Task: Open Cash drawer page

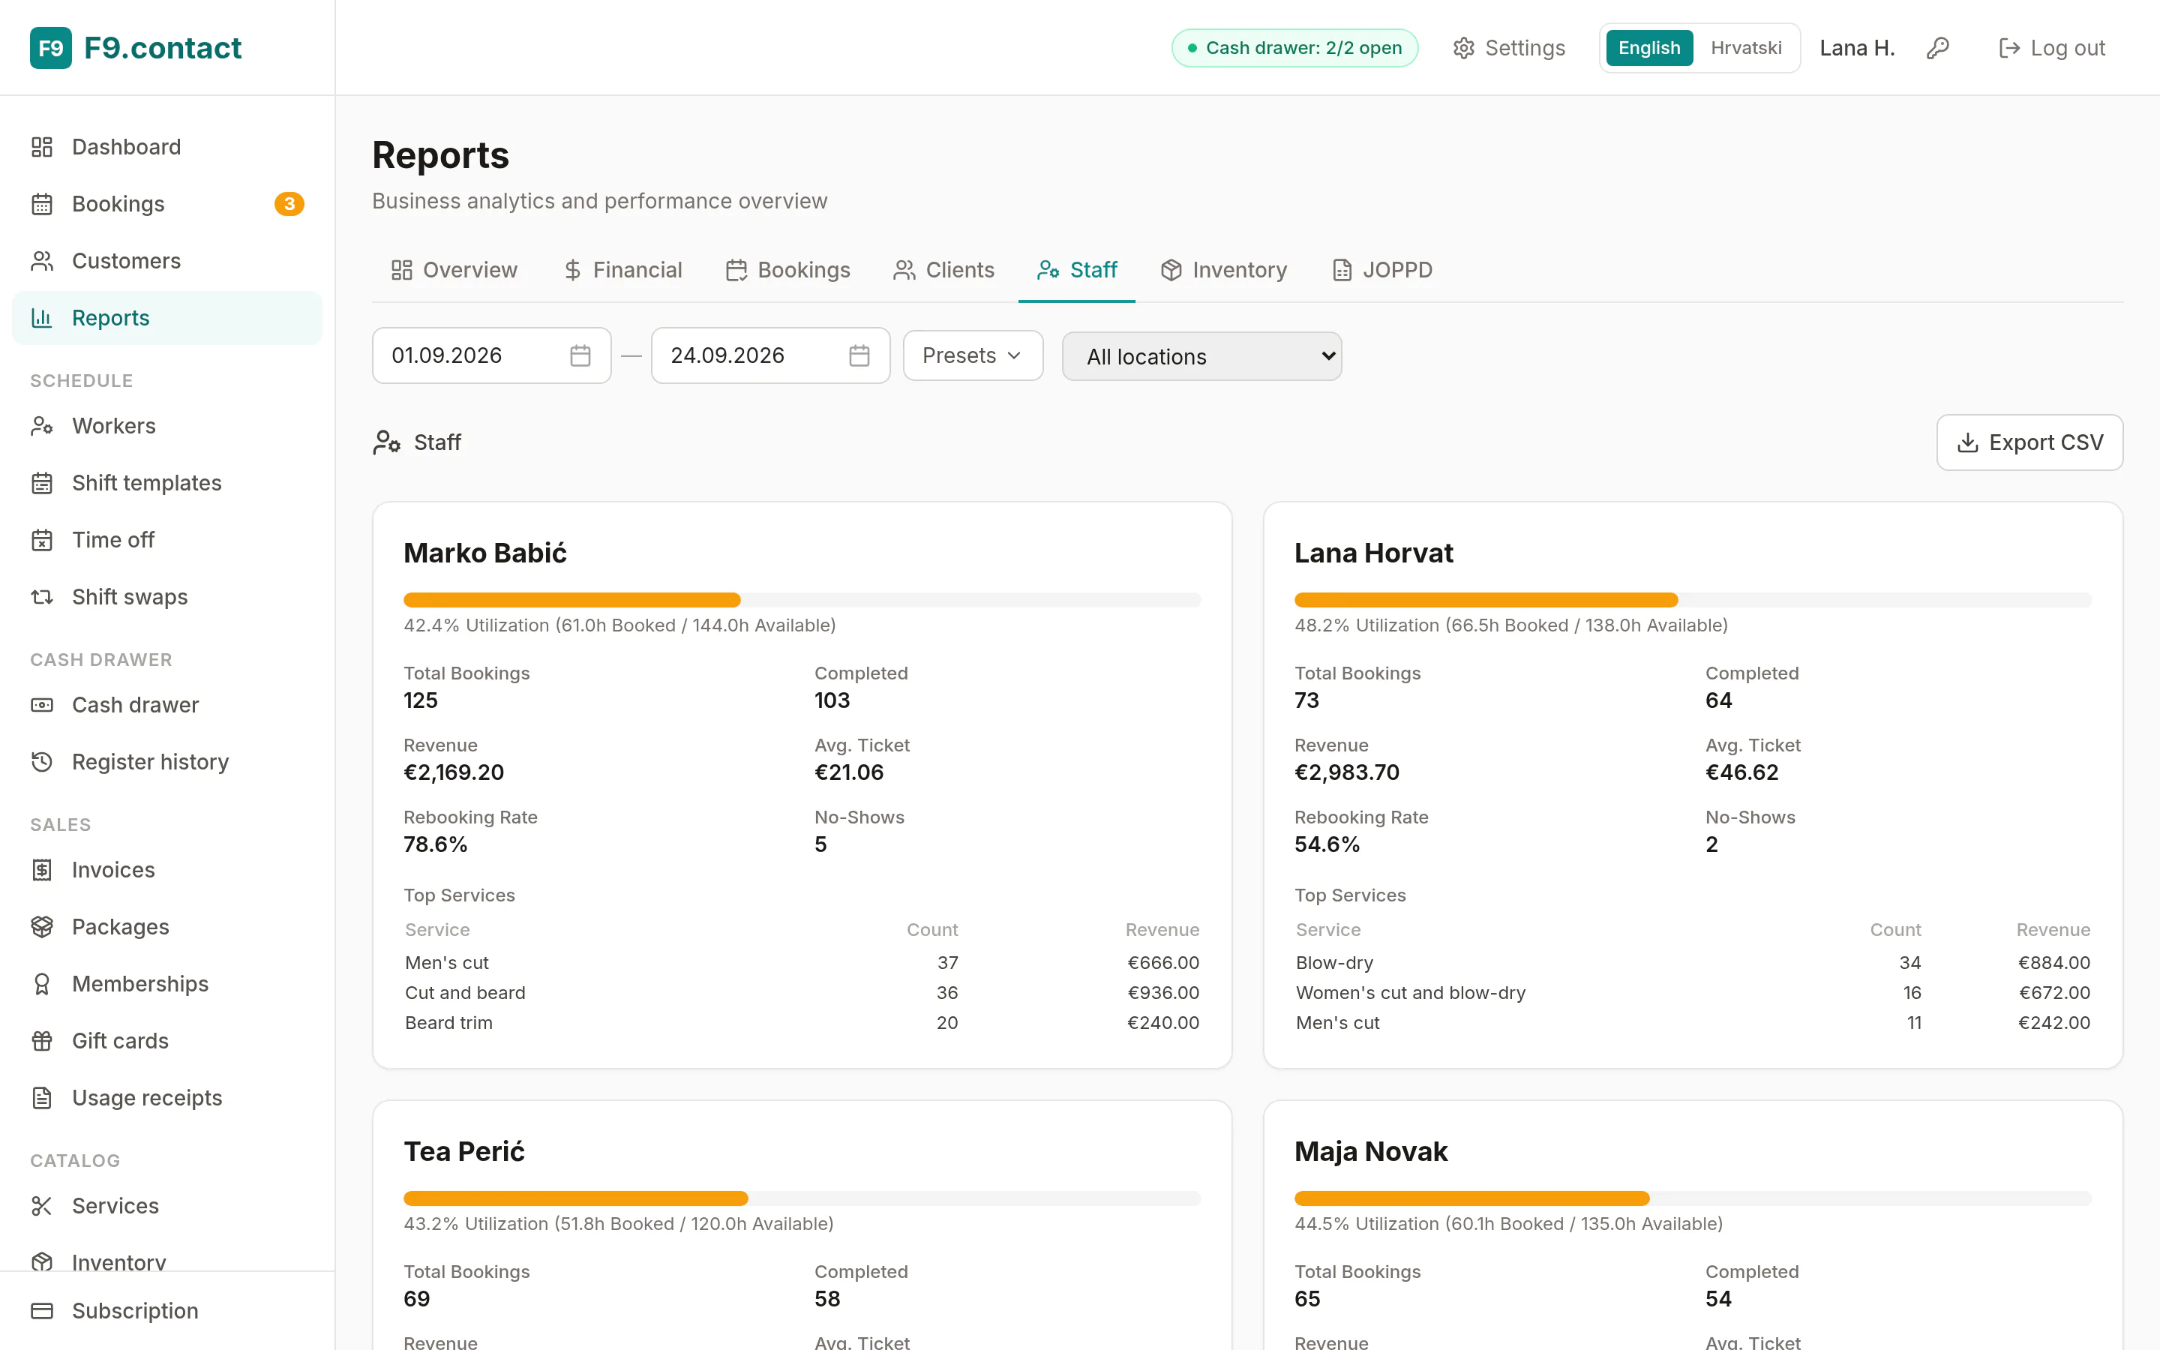Action: point(167,704)
